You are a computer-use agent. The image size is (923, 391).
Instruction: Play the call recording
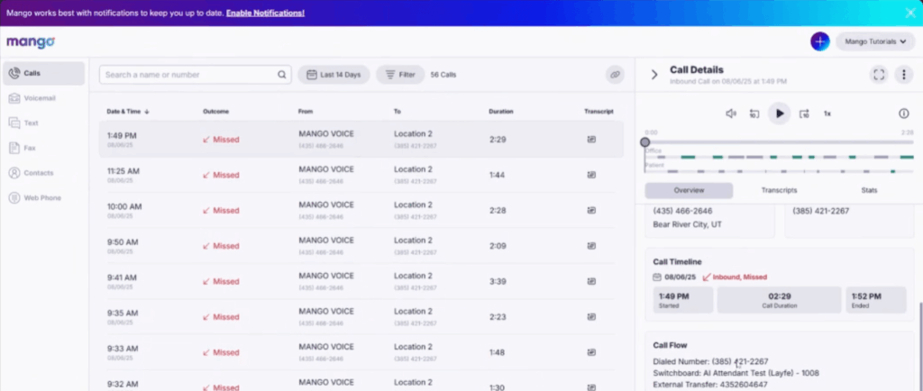click(780, 114)
